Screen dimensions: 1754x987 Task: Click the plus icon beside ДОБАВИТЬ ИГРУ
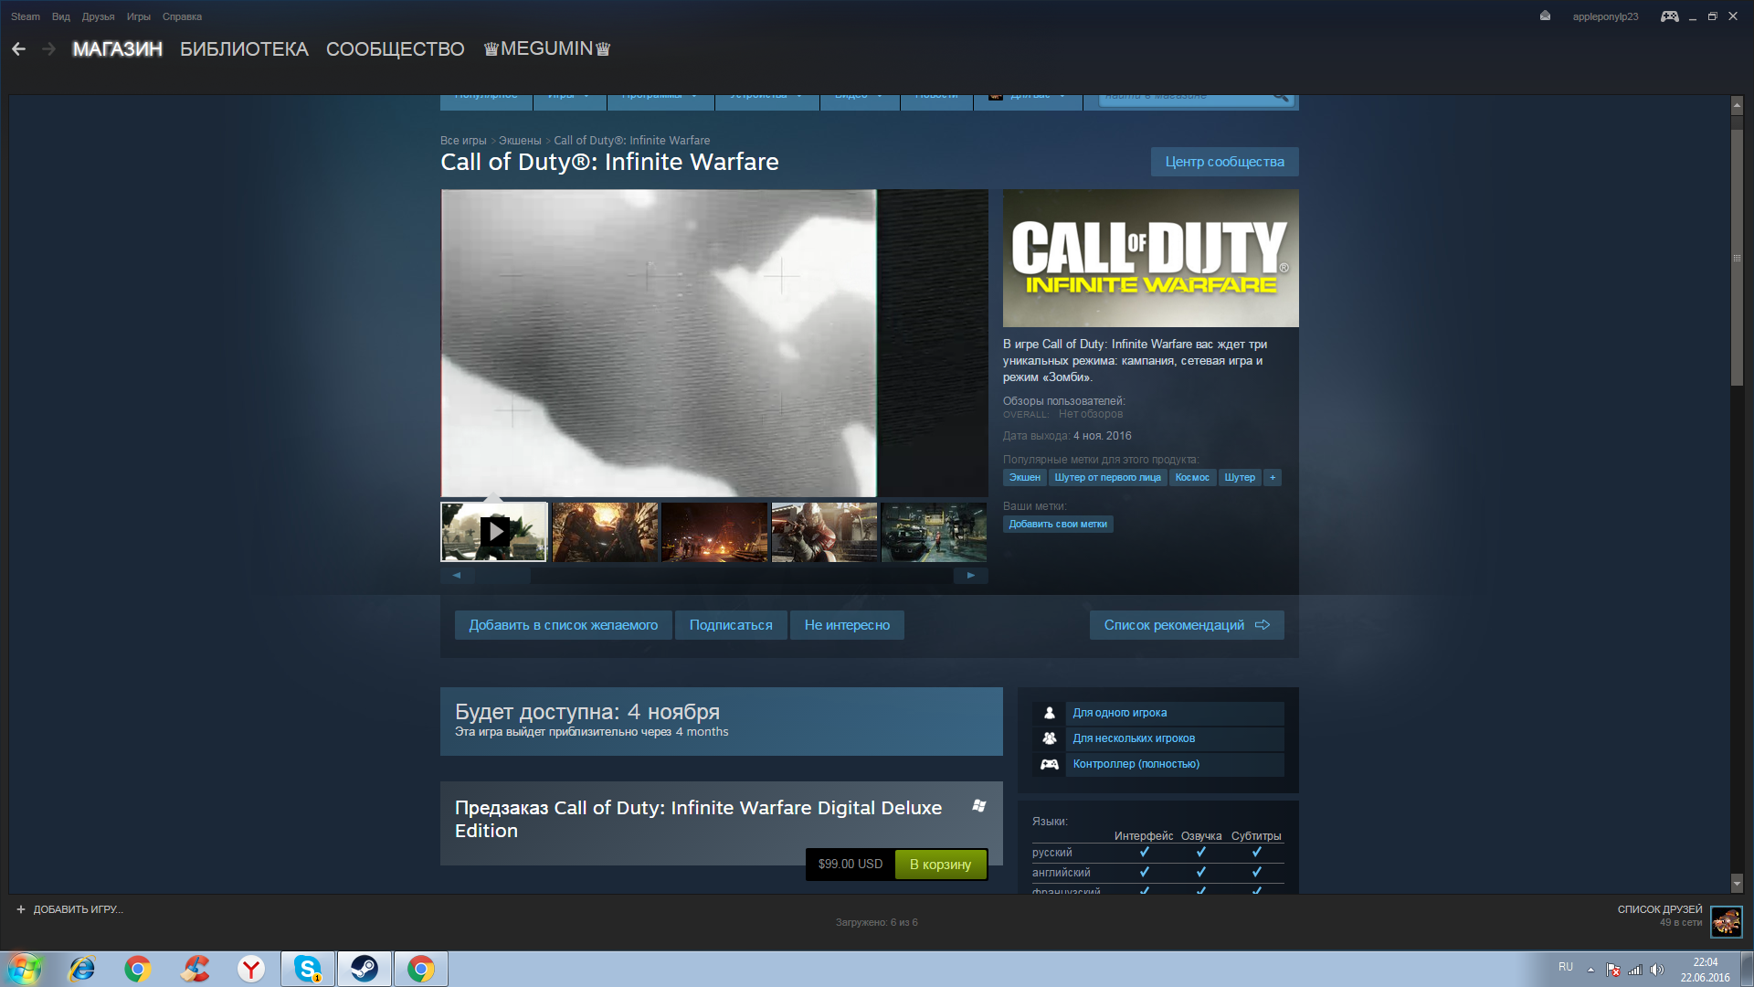tap(21, 909)
